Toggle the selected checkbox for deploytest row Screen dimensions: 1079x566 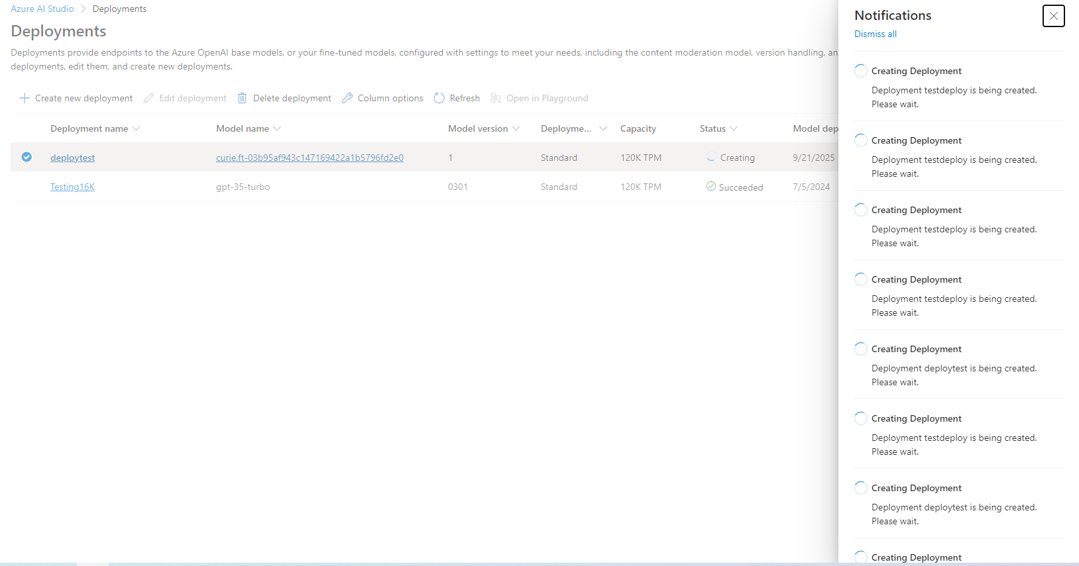coord(27,157)
